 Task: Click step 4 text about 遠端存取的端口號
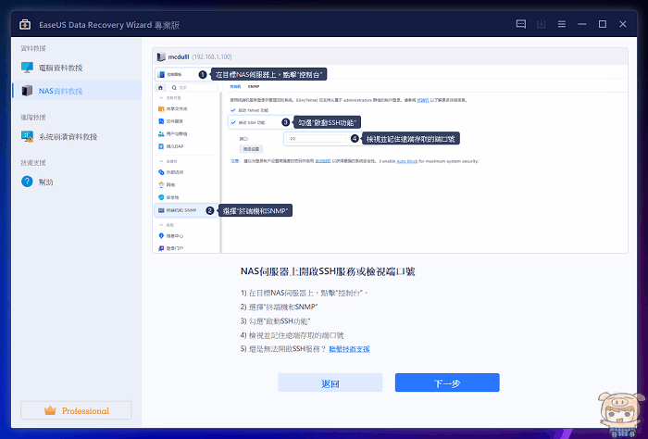(x=293, y=335)
